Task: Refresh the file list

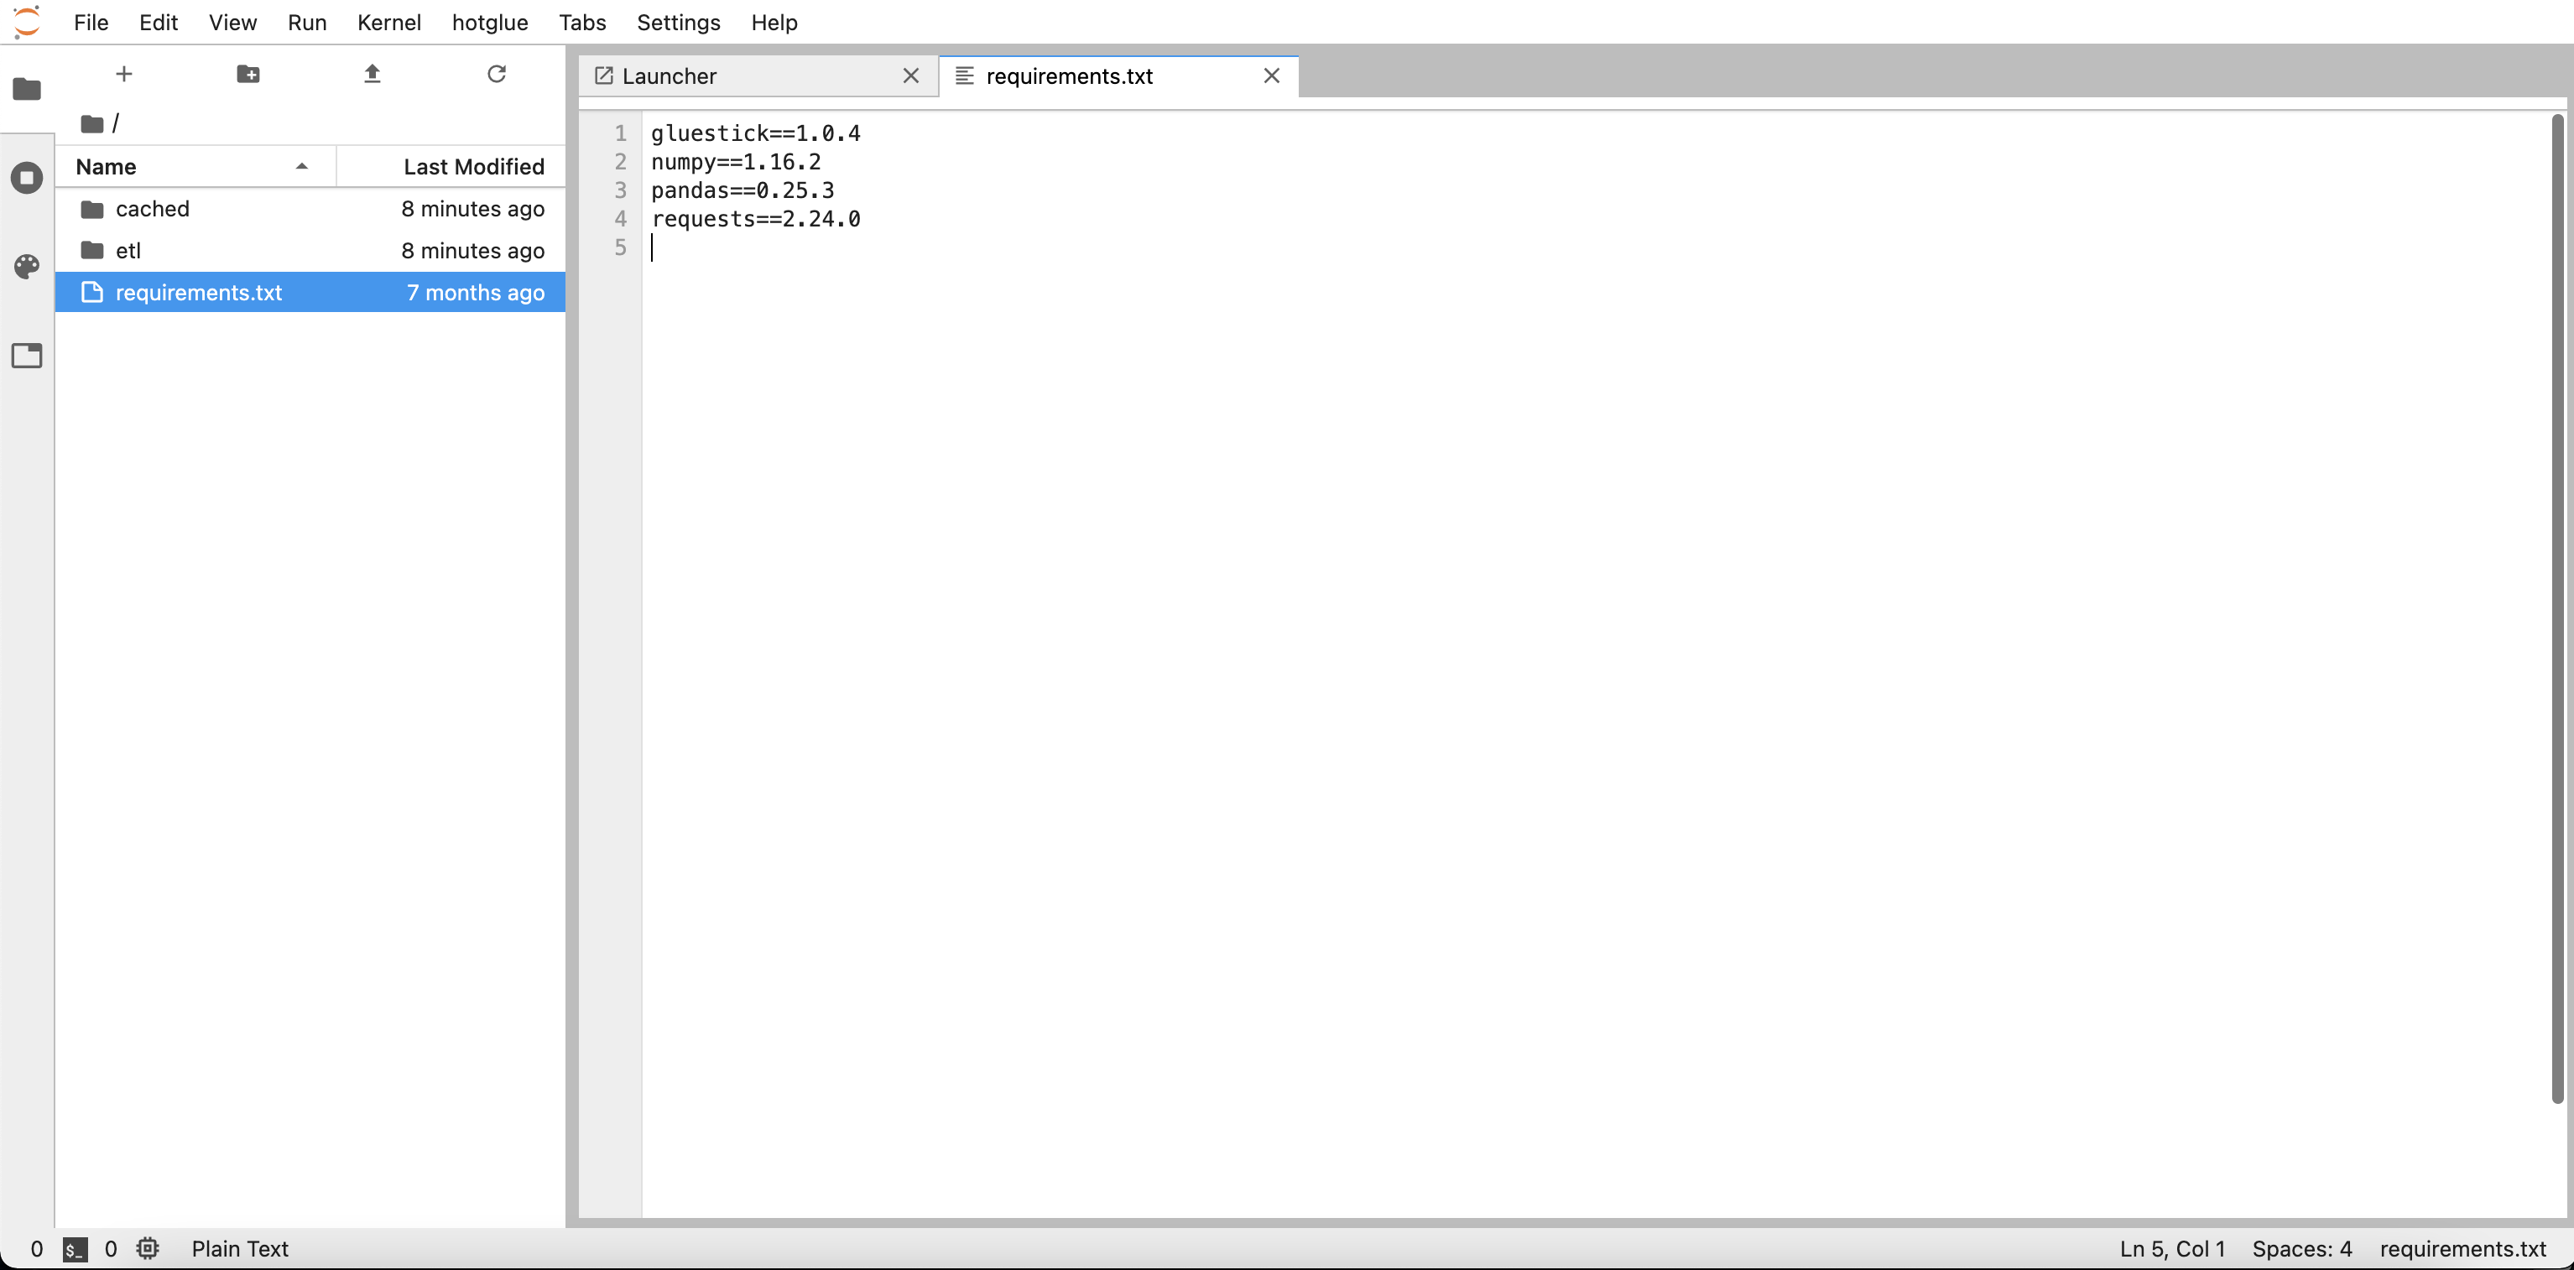Action: [496, 74]
